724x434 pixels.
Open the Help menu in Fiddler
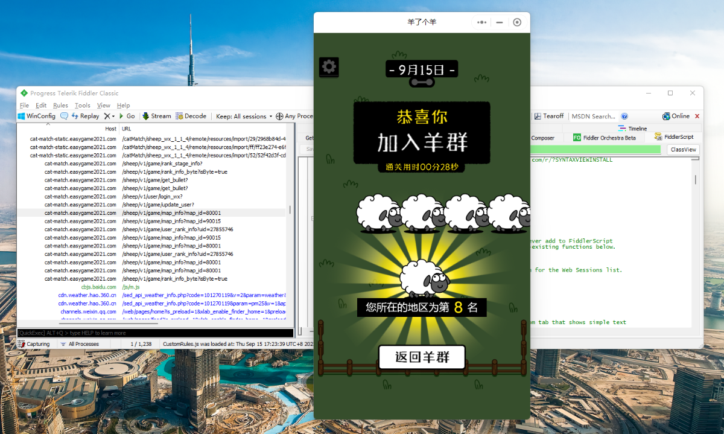tap(123, 105)
